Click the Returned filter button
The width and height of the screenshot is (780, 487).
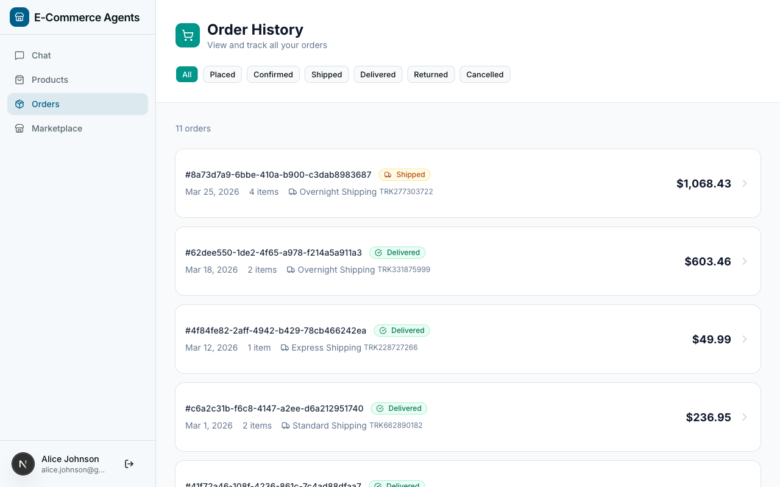click(431, 74)
